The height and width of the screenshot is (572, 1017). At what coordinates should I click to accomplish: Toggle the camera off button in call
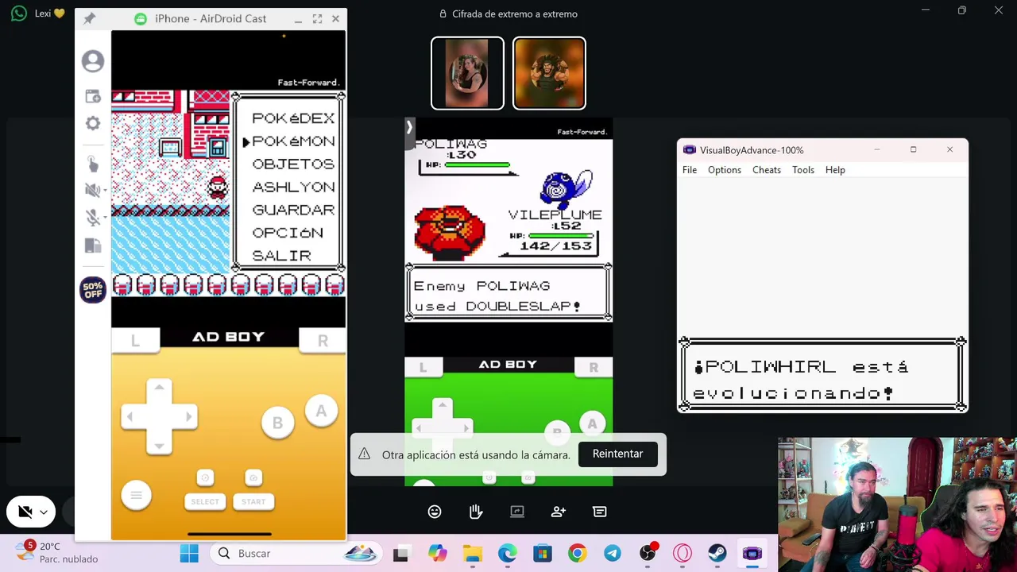[25, 512]
